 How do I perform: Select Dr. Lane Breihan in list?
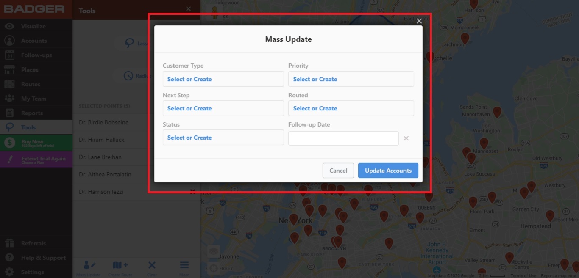pyautogui.click(x=136, y=157)
